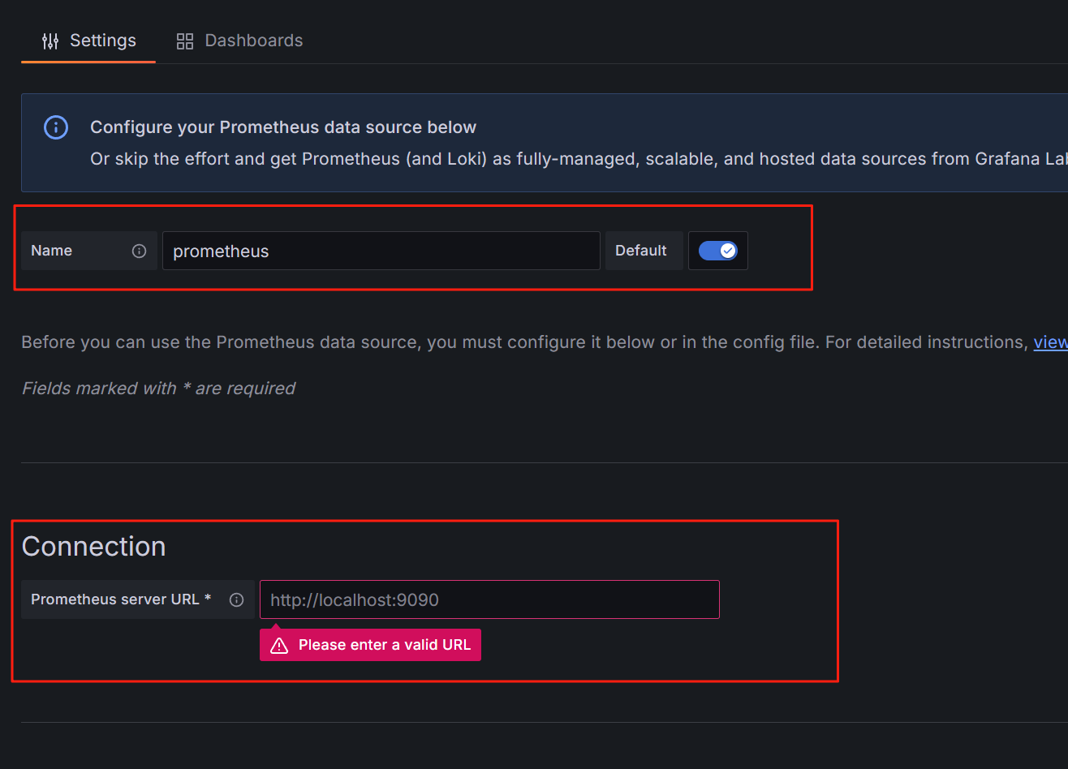Click the Name field label
Image resolution: width=1068 pixels, height=769 pixels.
point(52,251)
